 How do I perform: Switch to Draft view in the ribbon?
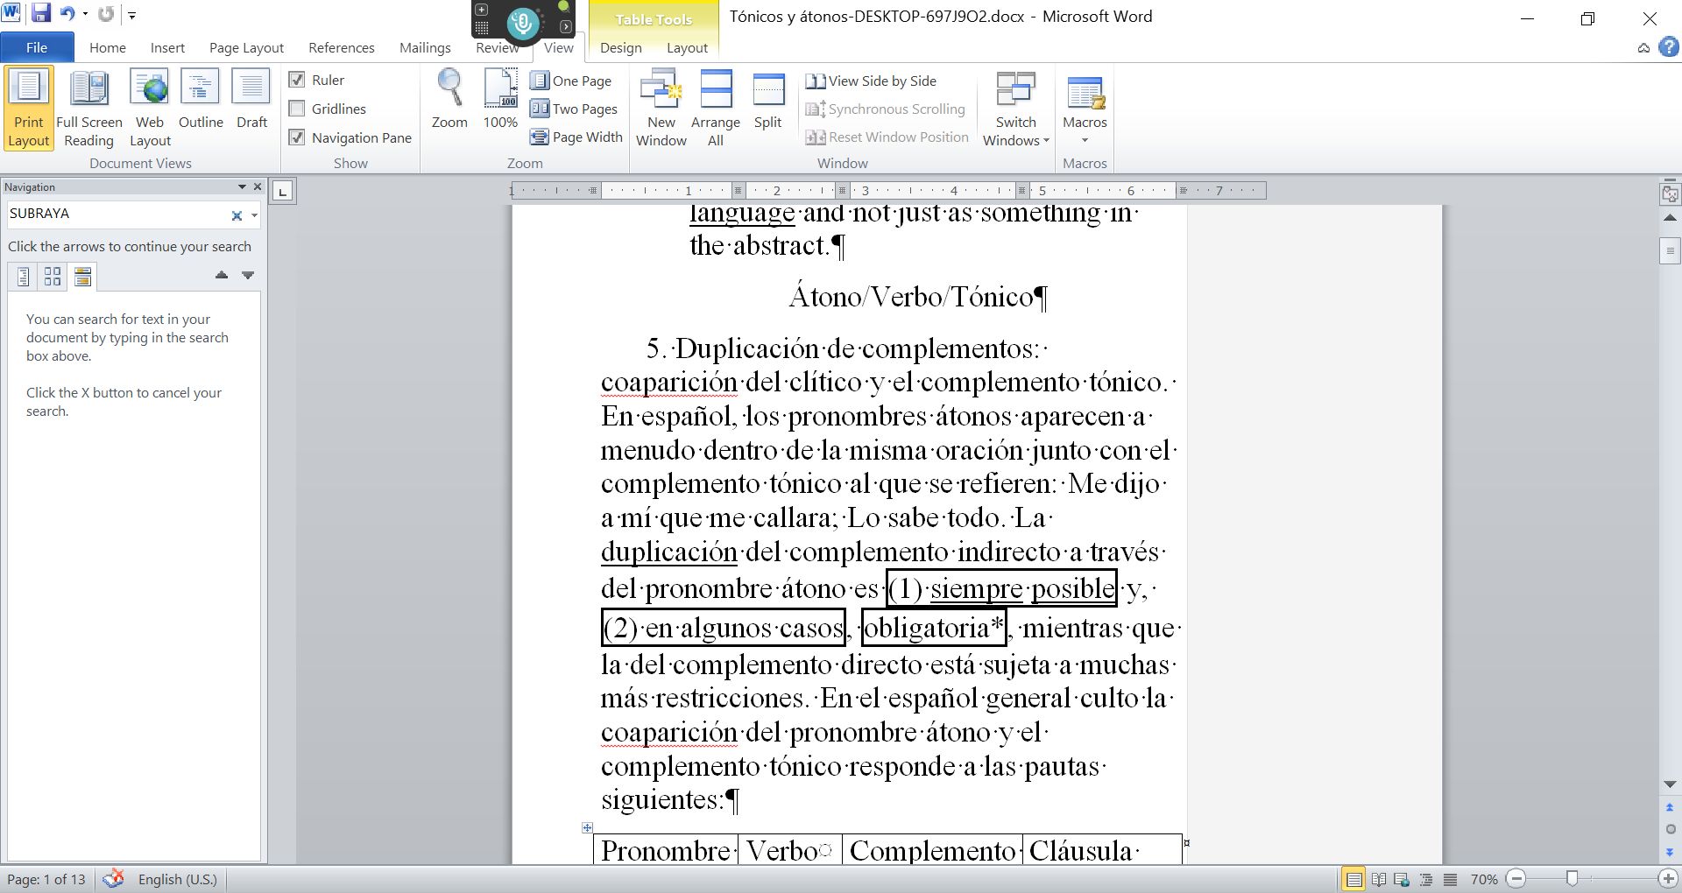251,100
